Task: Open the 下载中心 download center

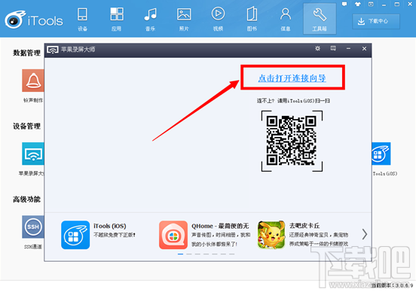Action: coord(376,21)
